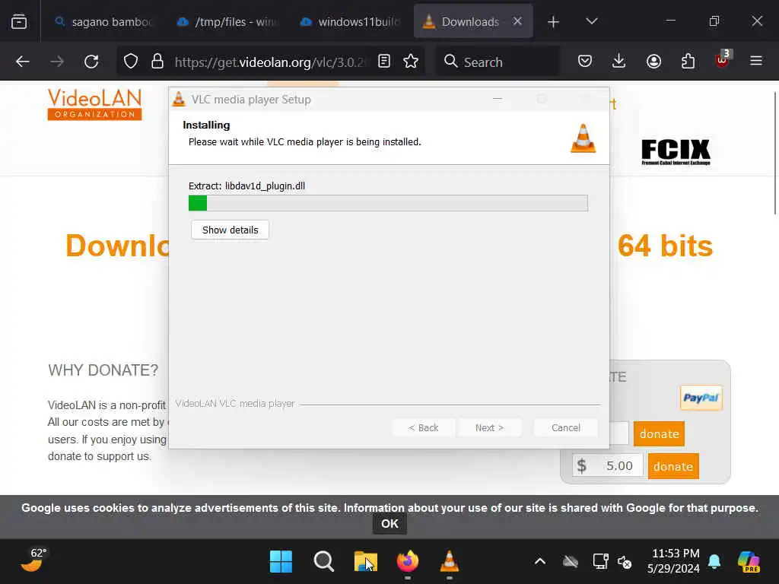
Task: Open the notification bell icon
Action: tap(714, 562)
